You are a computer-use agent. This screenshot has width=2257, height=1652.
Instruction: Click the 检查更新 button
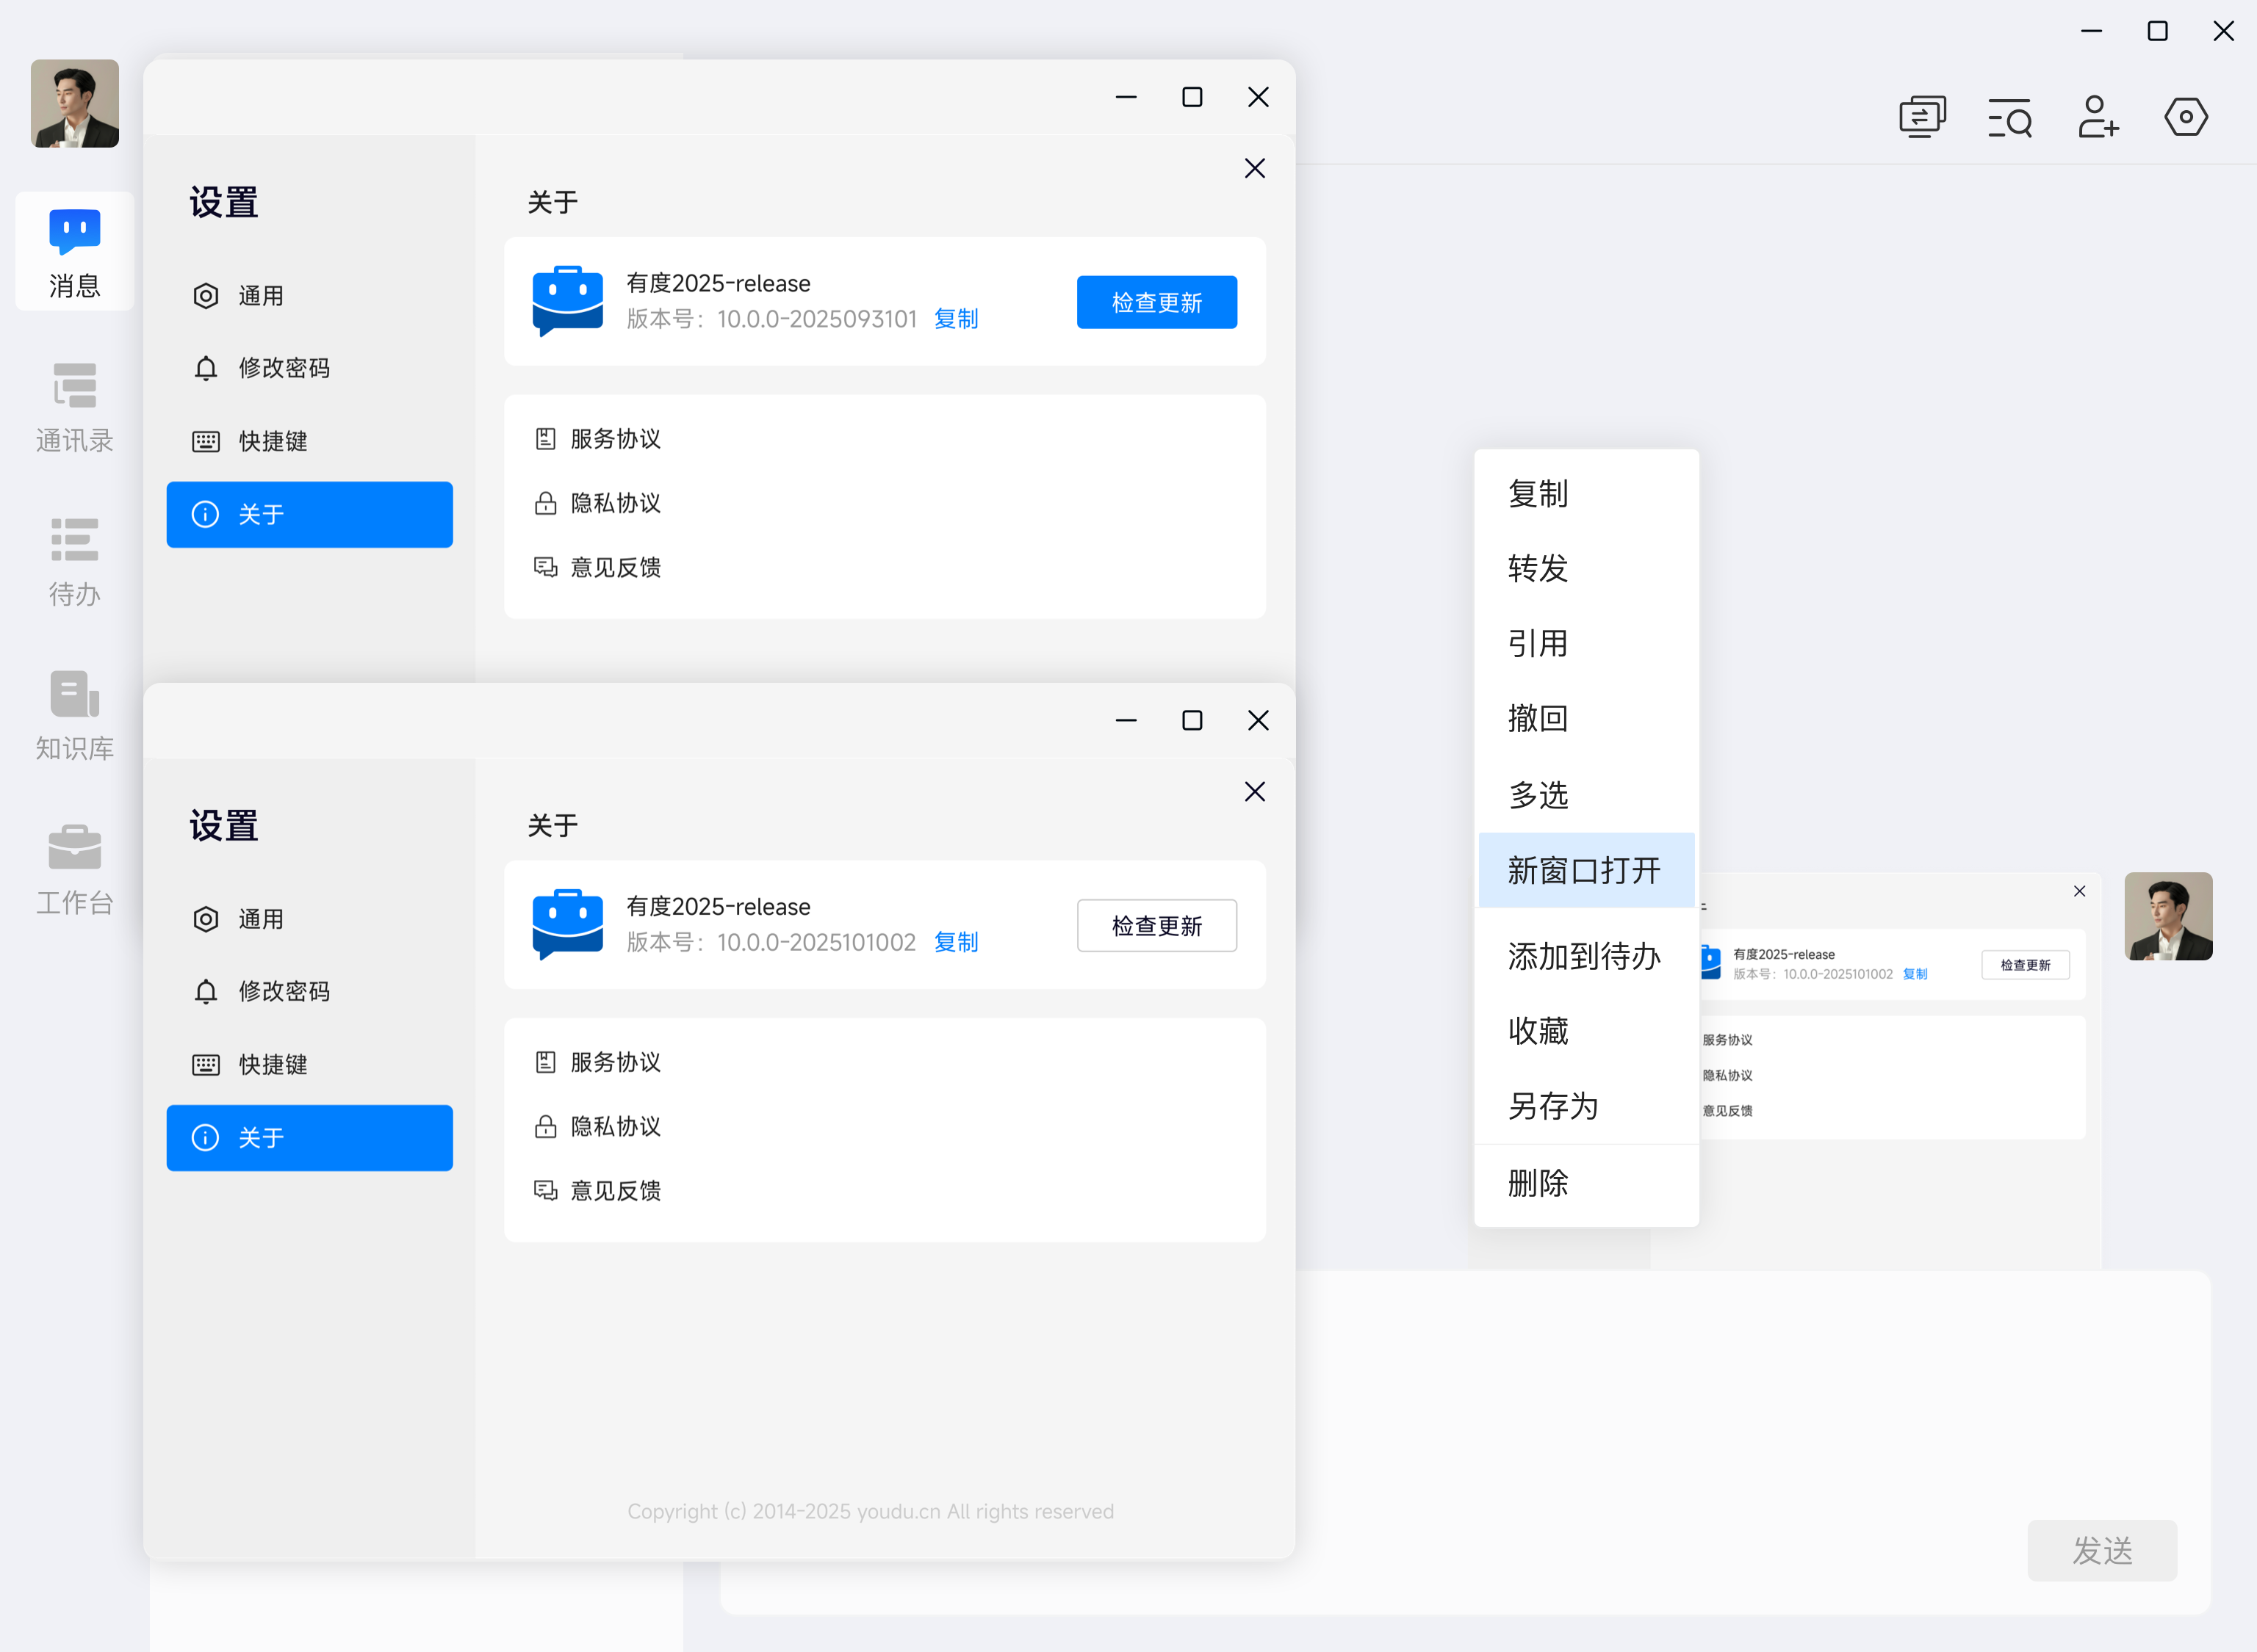pyautogui.click(x=1156, y=925)
